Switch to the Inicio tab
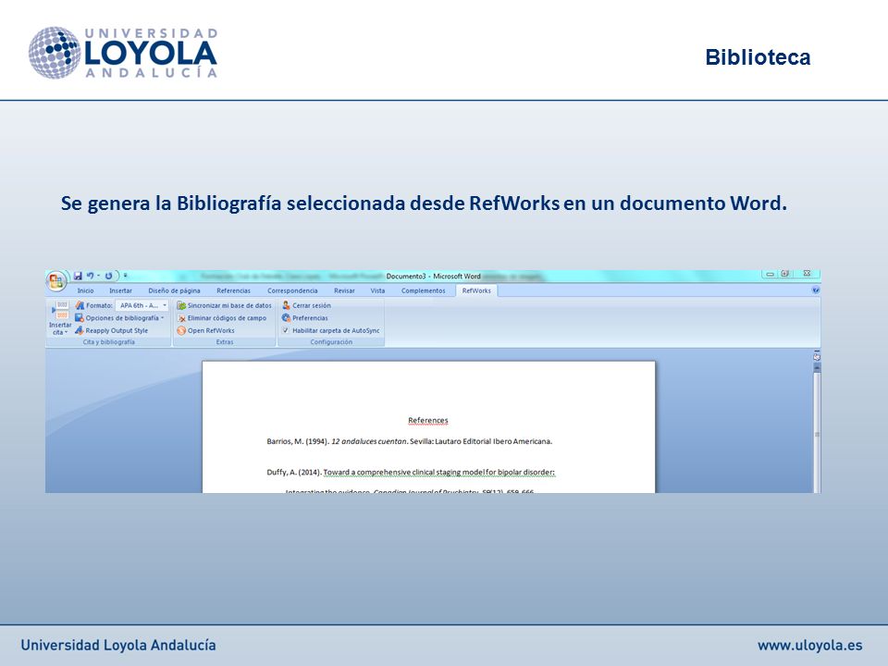Image resolution: width=888 pixels, height=666 pixels. [x=85, y=290]
